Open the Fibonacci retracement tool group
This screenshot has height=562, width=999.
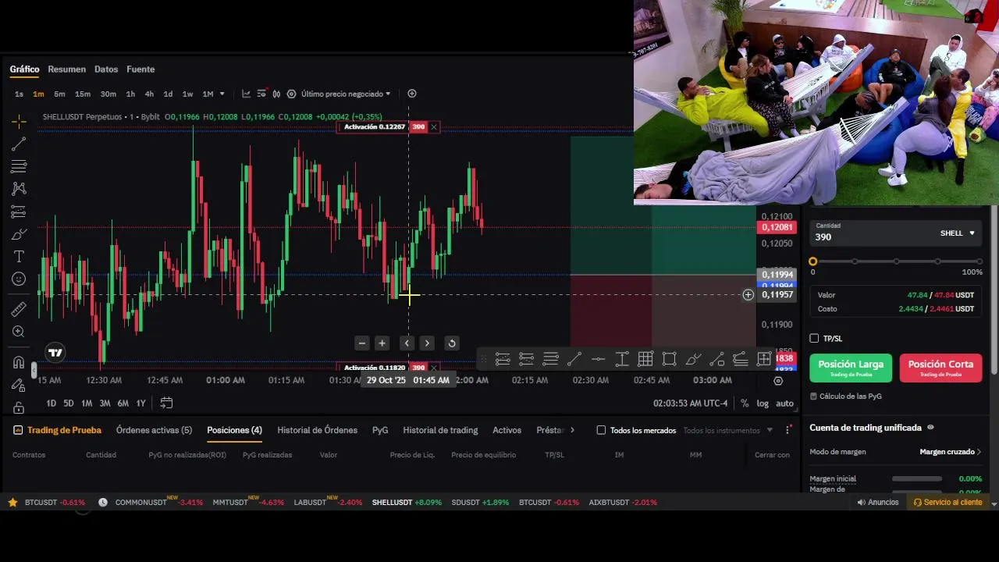(x=19, y=166)
